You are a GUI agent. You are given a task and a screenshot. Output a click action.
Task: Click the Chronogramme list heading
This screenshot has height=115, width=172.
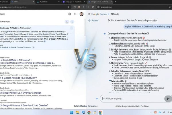coord(117,63)
